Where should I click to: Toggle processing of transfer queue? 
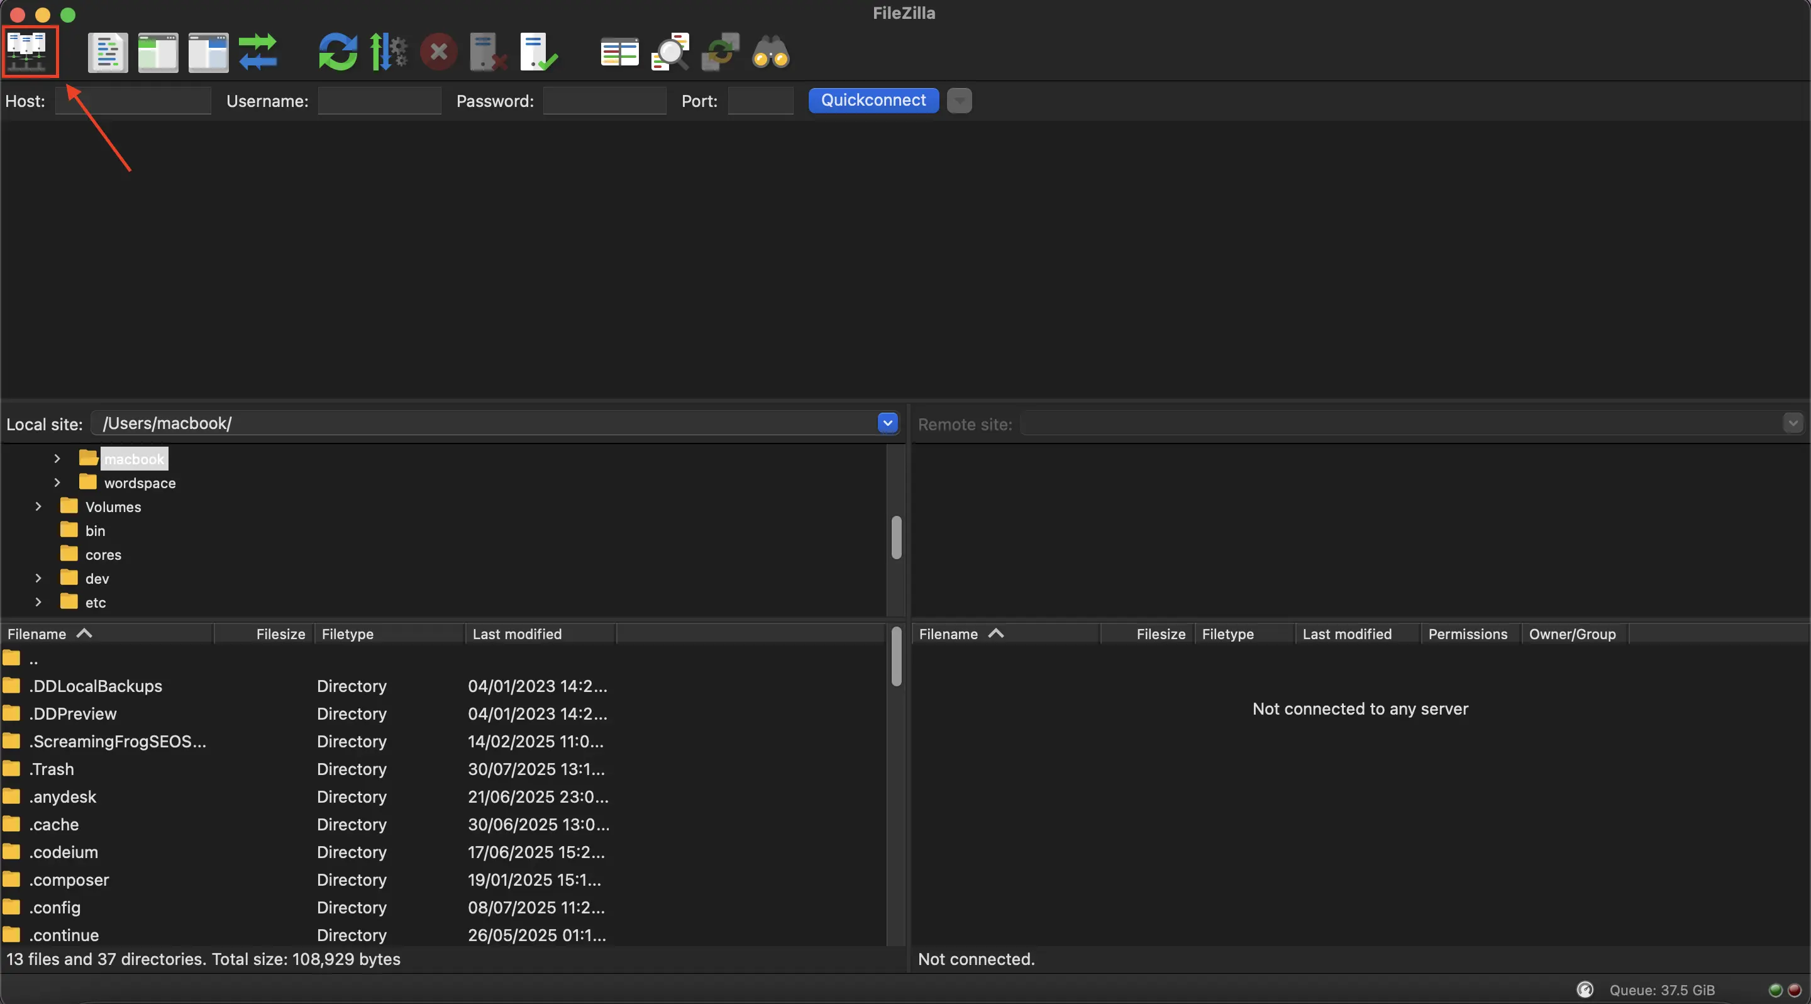coord(388,52)
